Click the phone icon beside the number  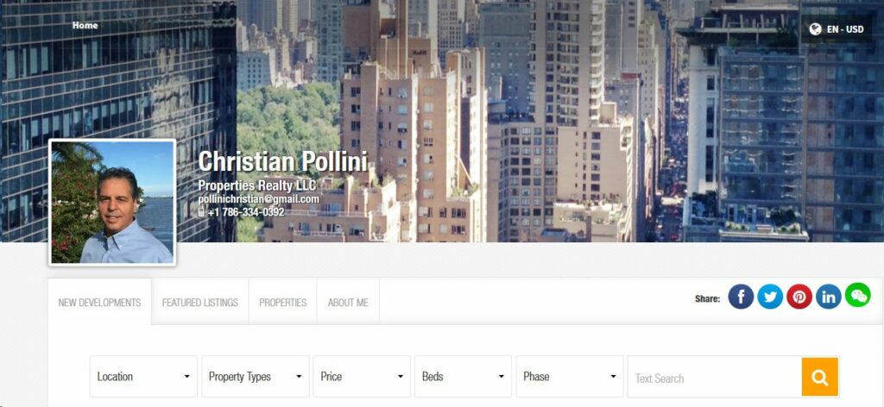pos(201,212)
